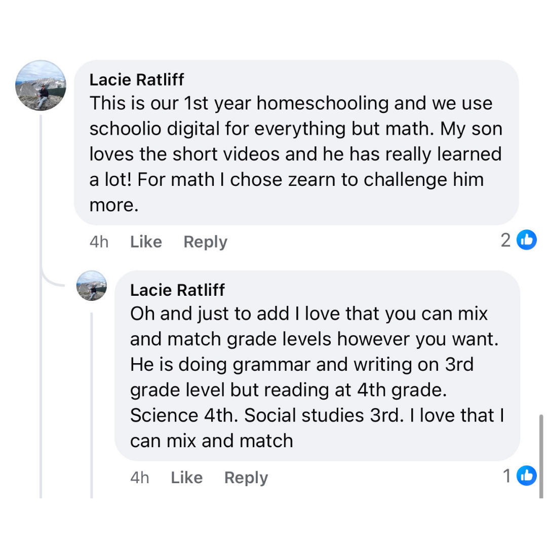
Task: Click the Lacie Ratliff name on the nested reply
Action: [x=177, y=290]
